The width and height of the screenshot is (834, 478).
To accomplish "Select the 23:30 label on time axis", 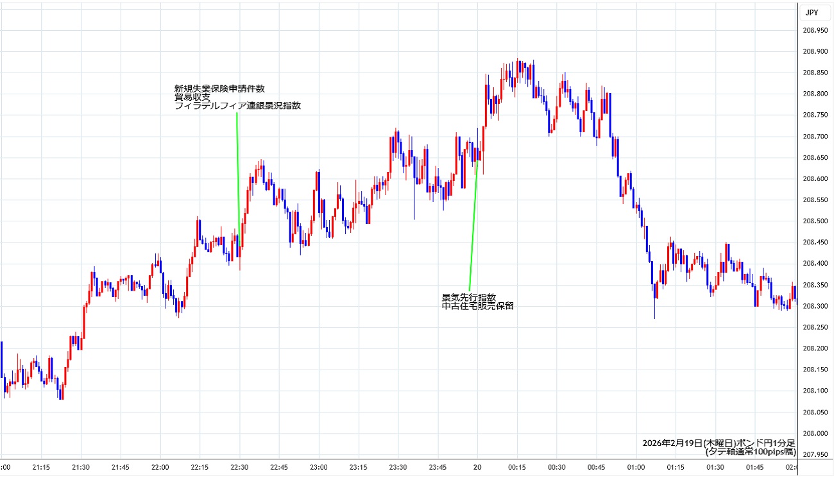I will pyautogui.click(x=398, y=466).
